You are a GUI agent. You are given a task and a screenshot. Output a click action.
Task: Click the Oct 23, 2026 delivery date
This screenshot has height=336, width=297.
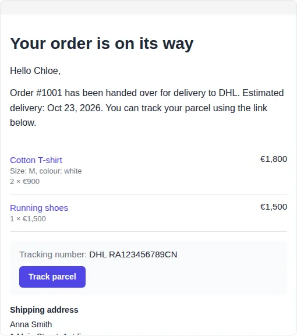point(73,108)
